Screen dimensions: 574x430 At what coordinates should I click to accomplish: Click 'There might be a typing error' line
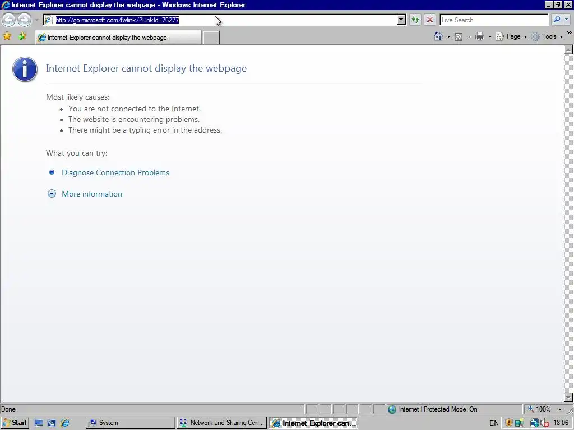point(145,130)
